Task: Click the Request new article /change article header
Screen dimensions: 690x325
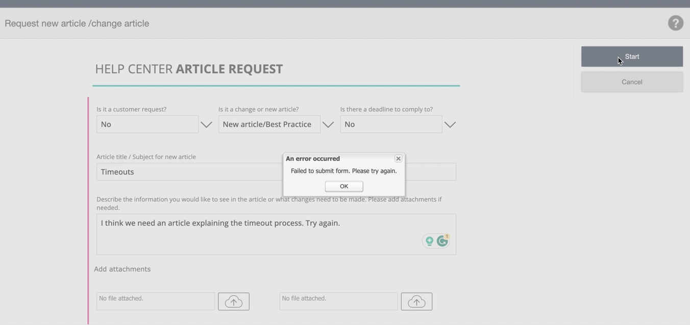Action: (x=77, y=23)
